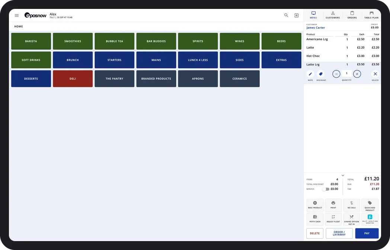The height and width of the screenshot is (250, 390).
Task: Click the quantity input field
Action: (x=346, y=74)
